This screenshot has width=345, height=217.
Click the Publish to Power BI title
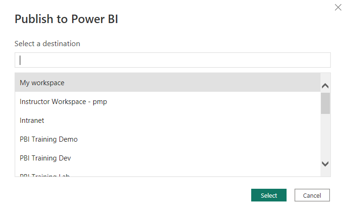66,19
